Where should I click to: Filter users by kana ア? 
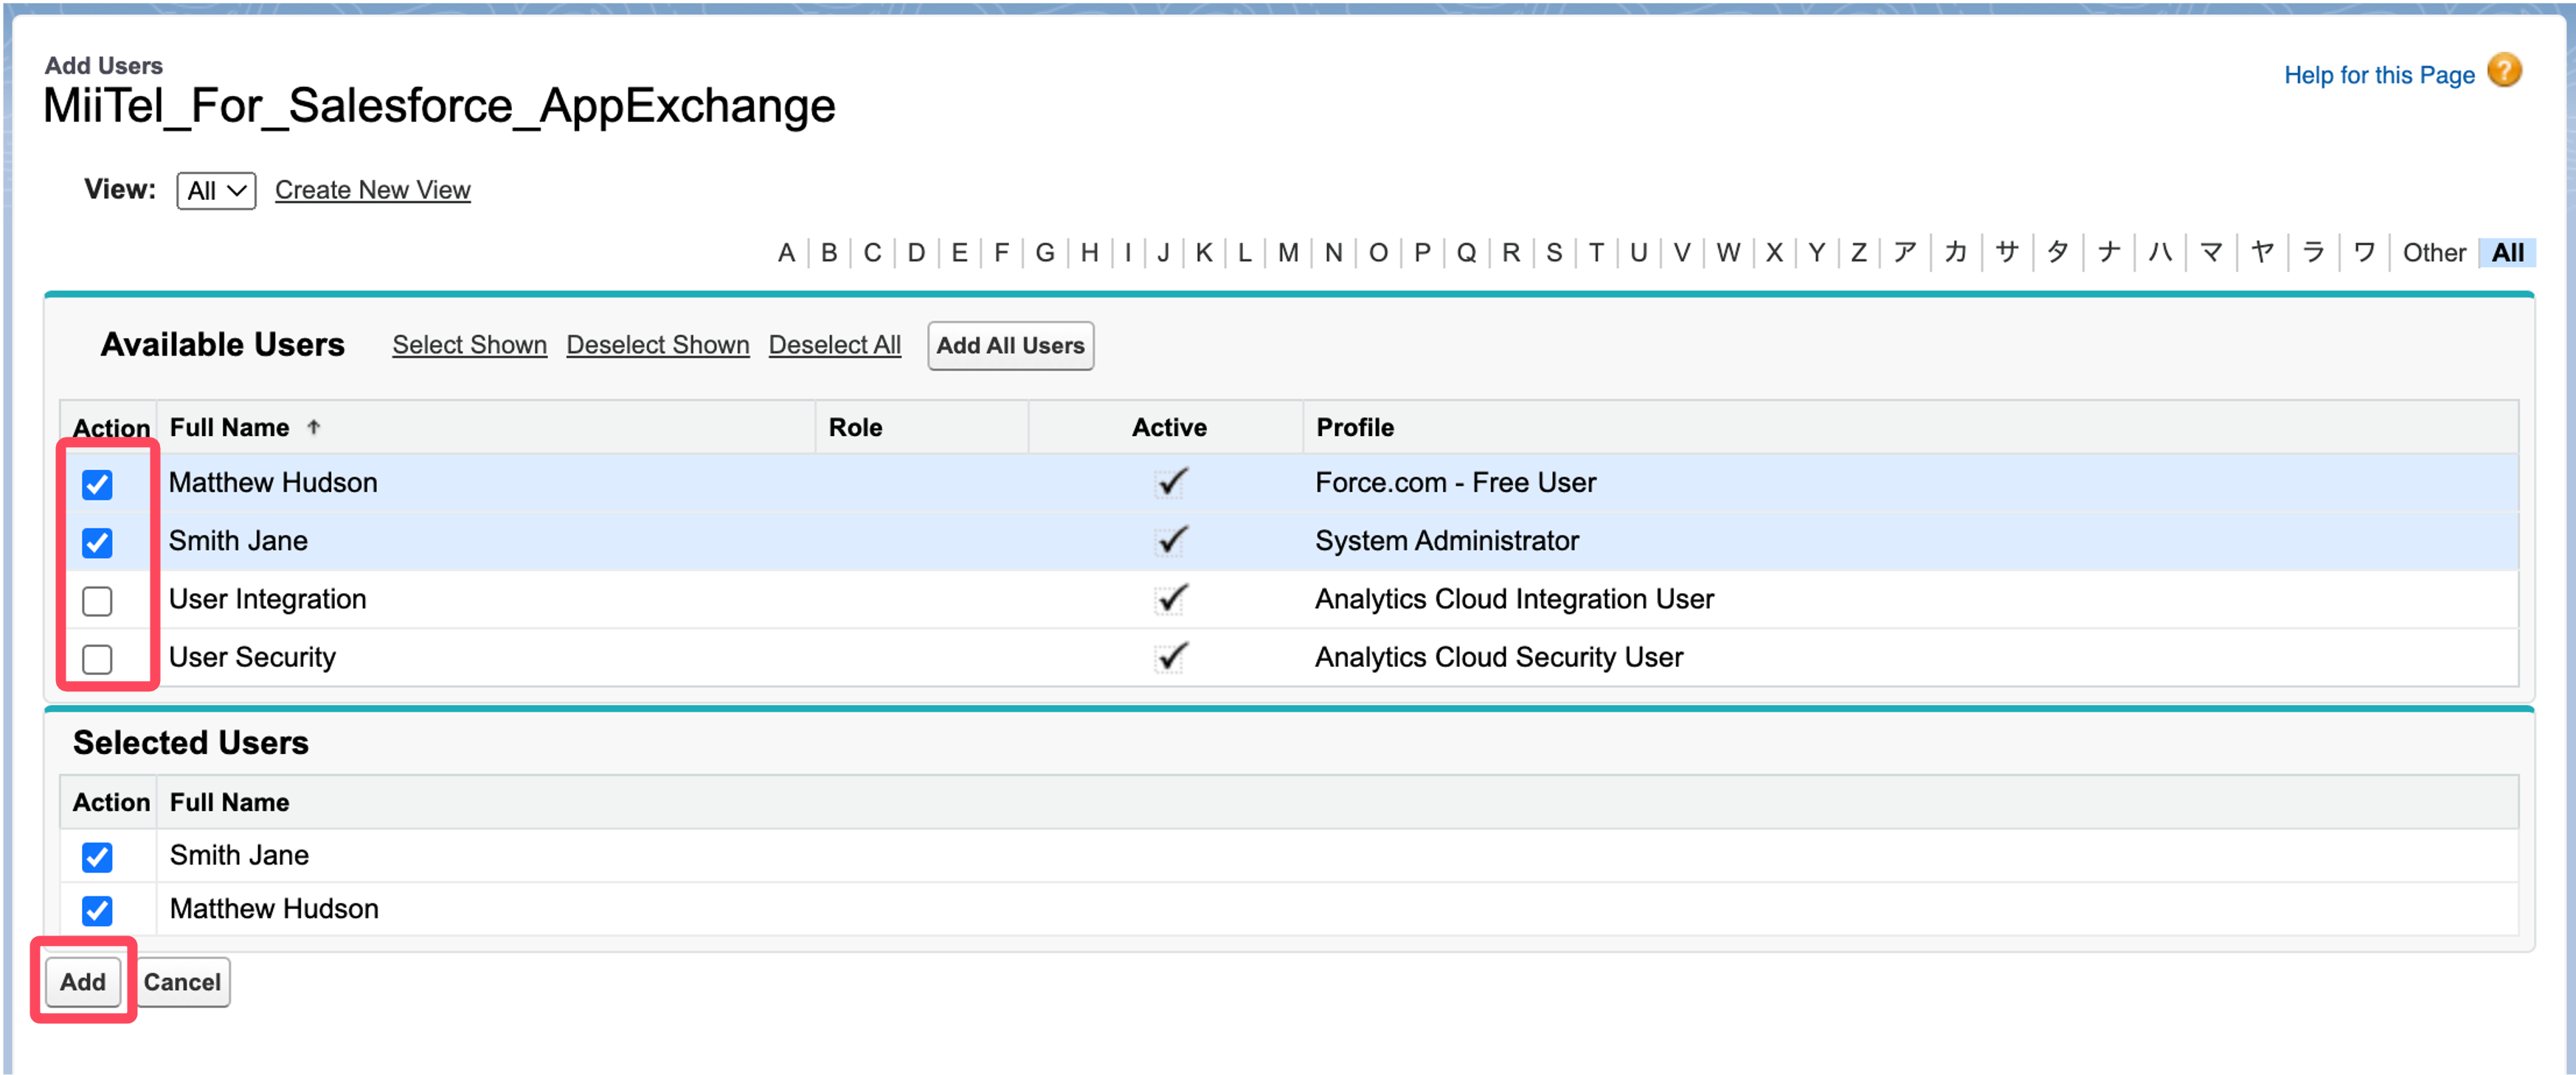[x=1905, y=252]
